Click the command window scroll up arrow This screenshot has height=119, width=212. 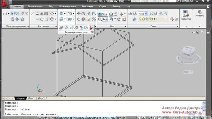coord(204,103)
